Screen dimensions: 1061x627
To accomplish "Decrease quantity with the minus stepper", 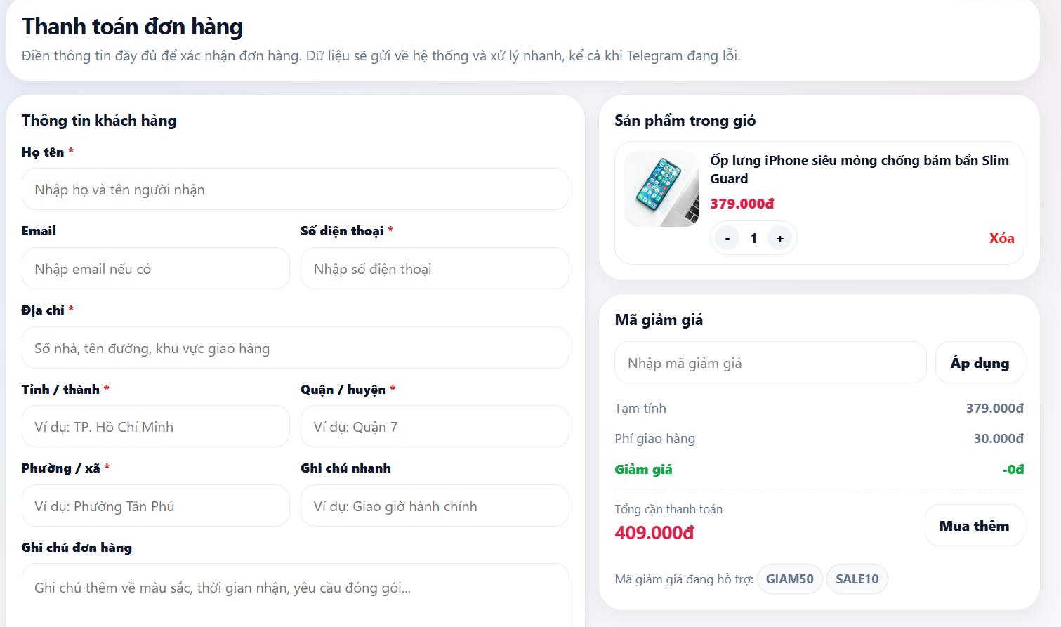I will [x=726, y=237].
